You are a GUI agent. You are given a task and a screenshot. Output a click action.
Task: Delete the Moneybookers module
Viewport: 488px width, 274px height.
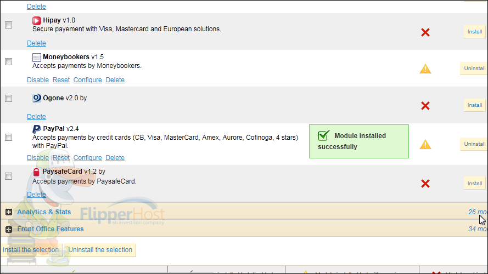[x=115, y=80]
